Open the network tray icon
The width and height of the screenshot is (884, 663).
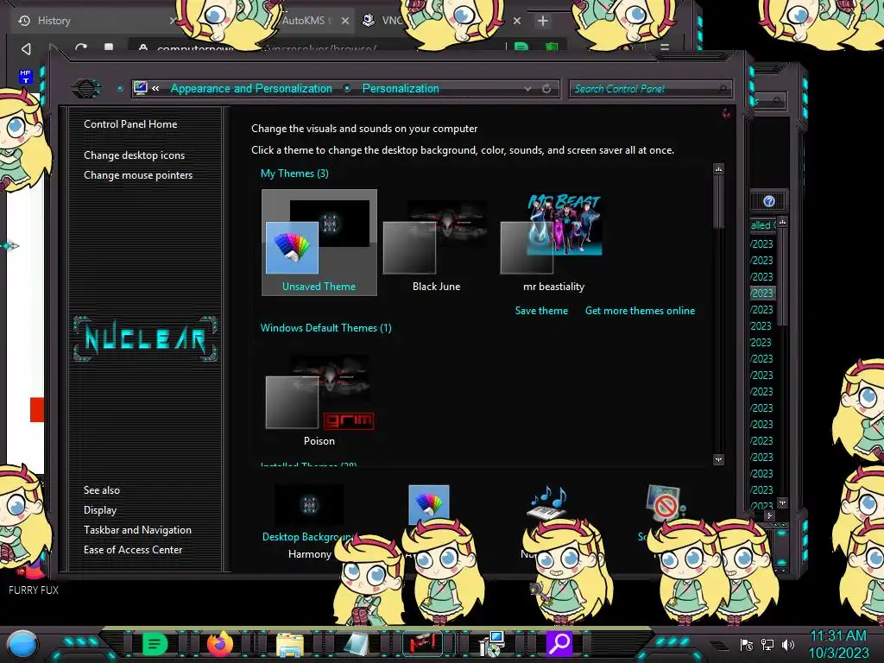pyautogui.click(x=767, y=644)
